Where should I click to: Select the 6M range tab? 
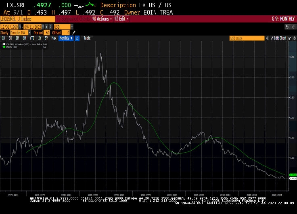[24, 38]
